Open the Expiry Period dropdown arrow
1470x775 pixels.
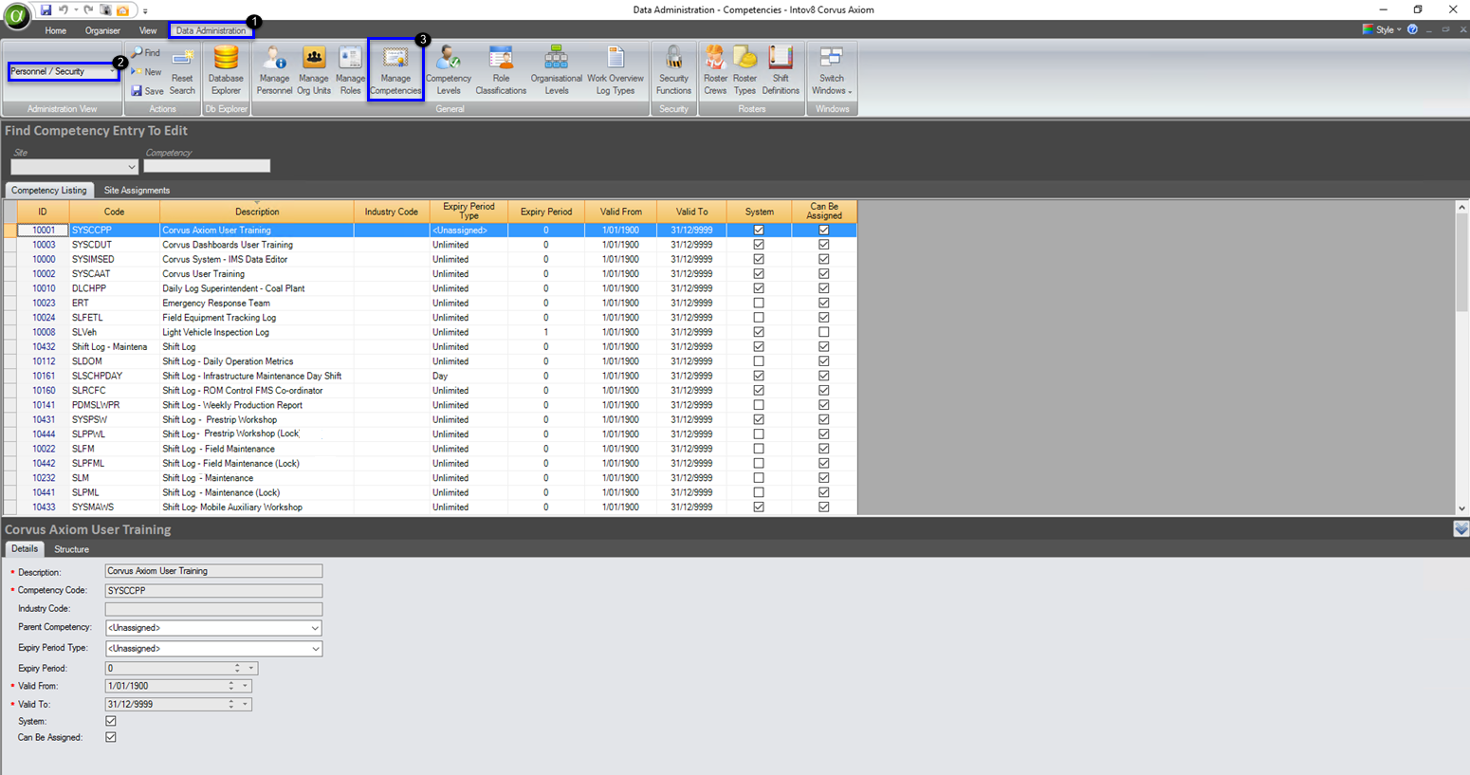pos(251,668)
